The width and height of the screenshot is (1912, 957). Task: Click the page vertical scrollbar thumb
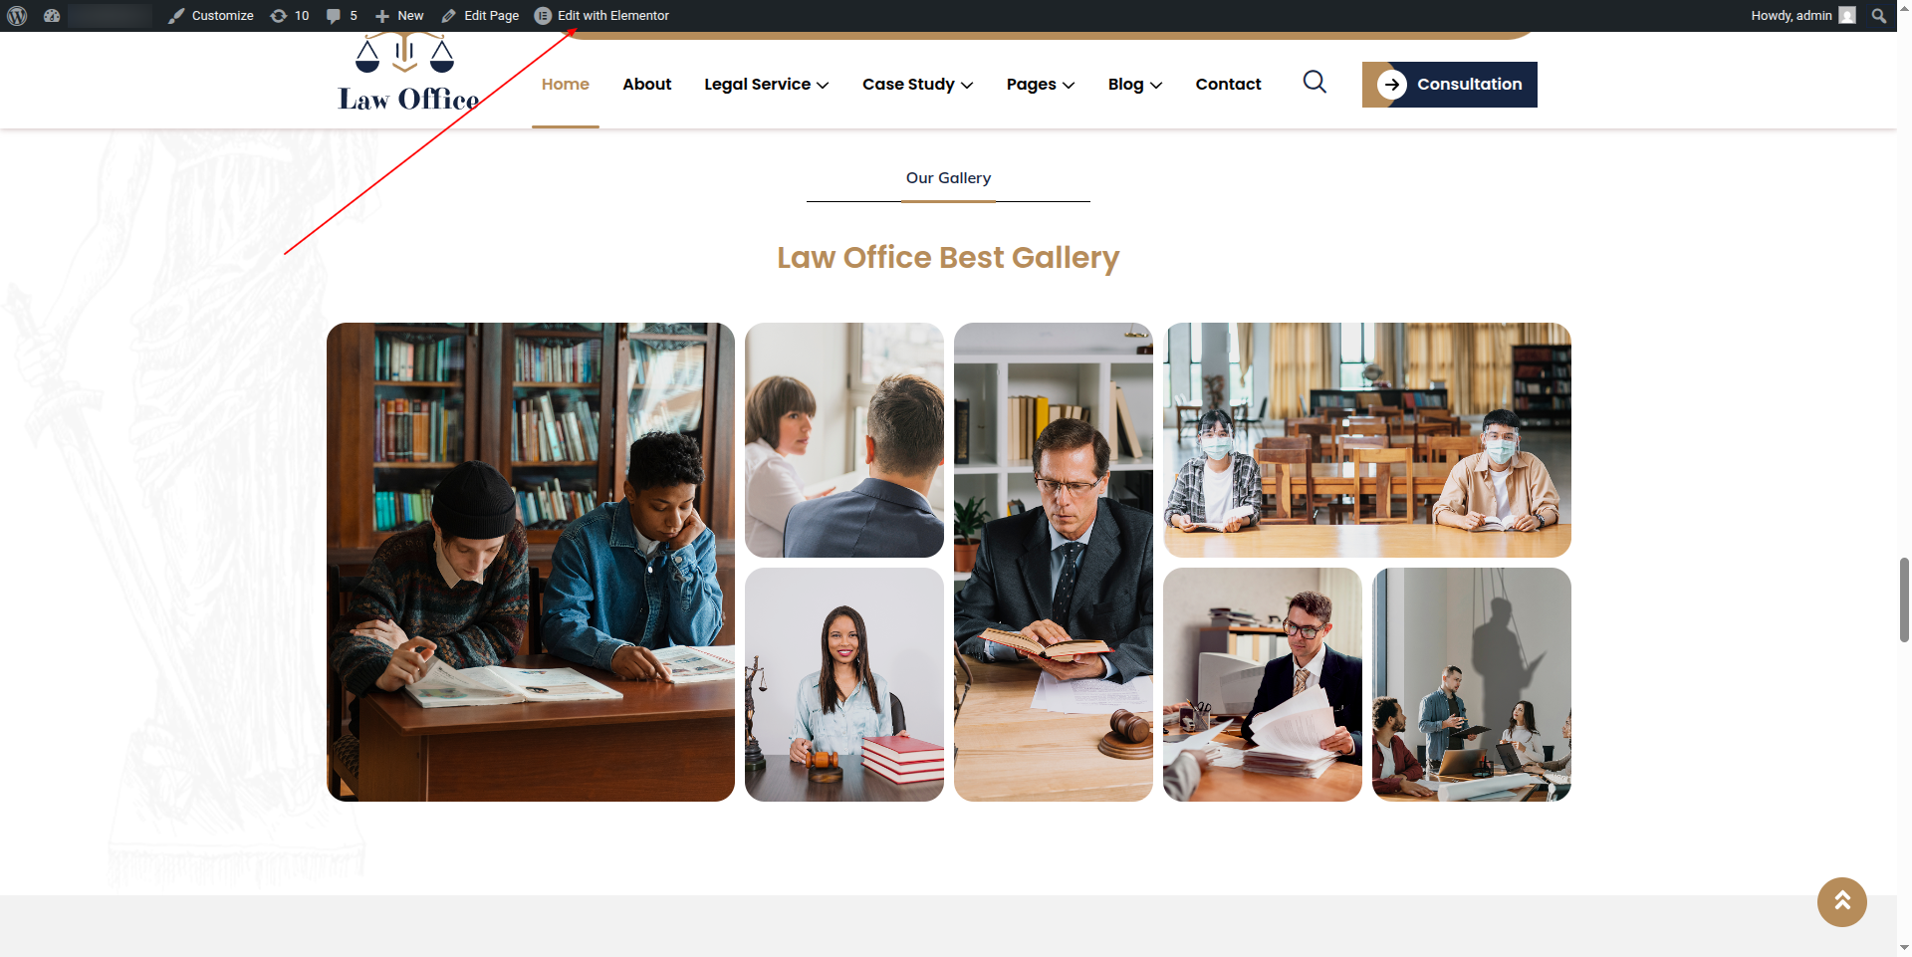click(1904, 600)
